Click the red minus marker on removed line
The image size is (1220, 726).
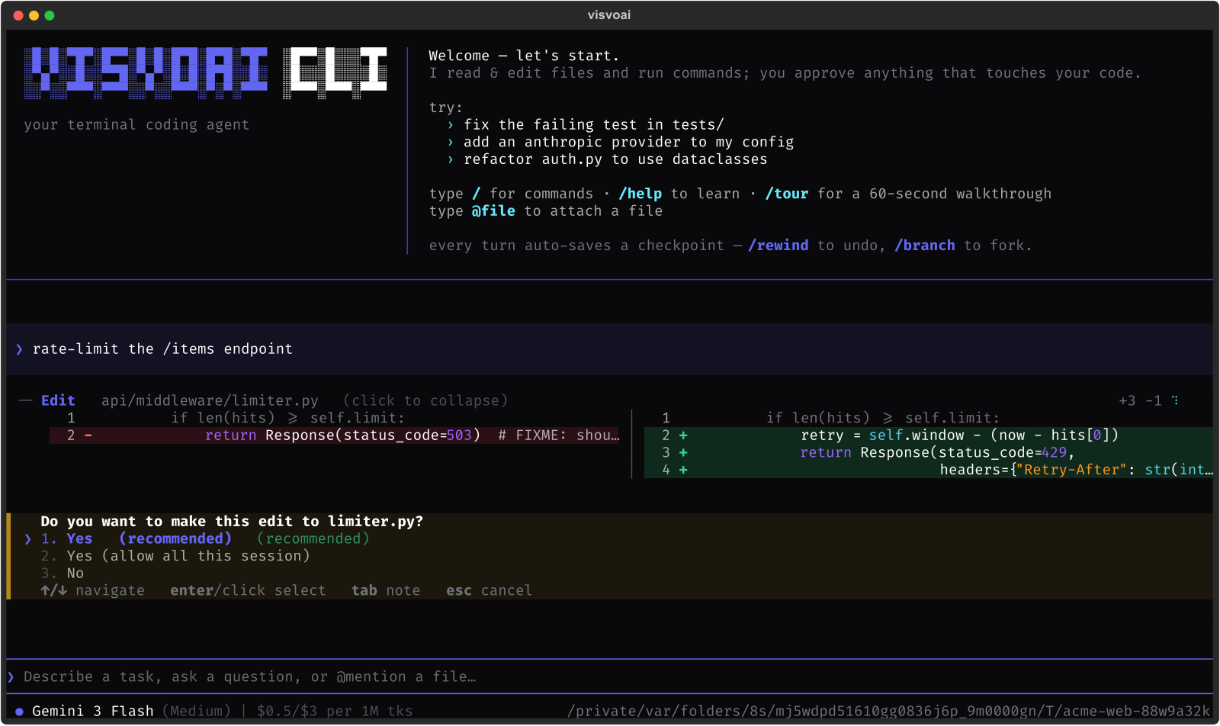tap(88, 435)
